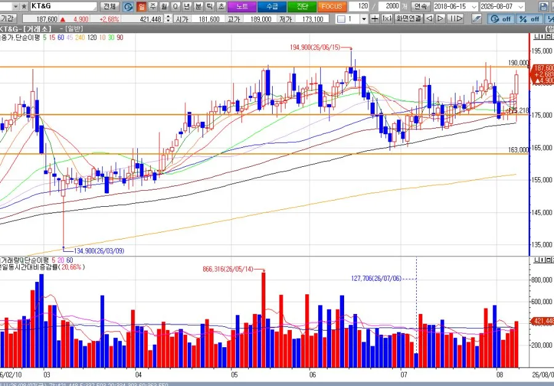Click the 고가 label button
Screen dimensions: 554x386
tap(234, 18)
